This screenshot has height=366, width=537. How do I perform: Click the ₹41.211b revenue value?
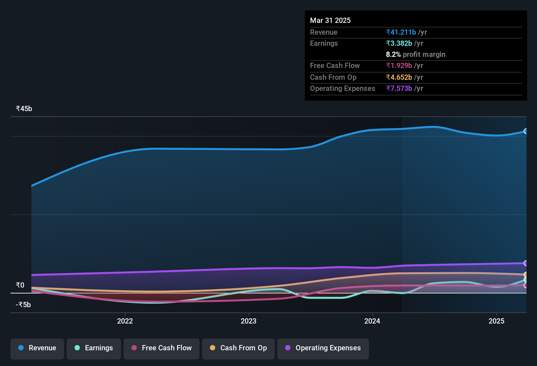pyautogui.click(x=401, y=32)
